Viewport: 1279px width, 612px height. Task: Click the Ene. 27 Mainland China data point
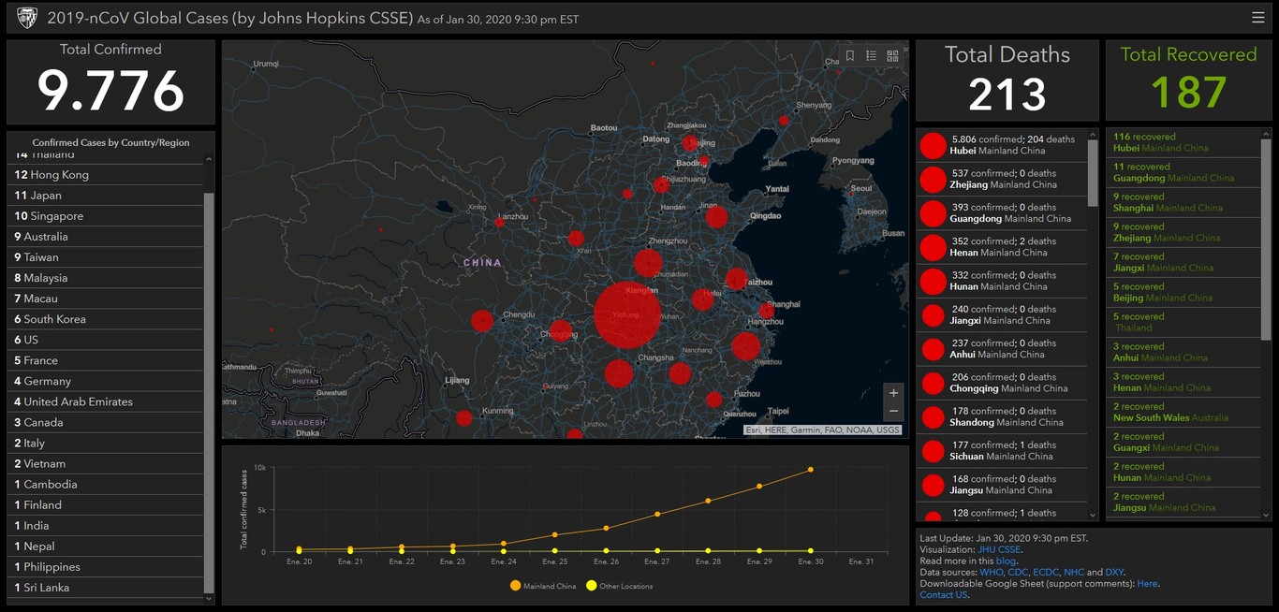click(x=657, y=514)
